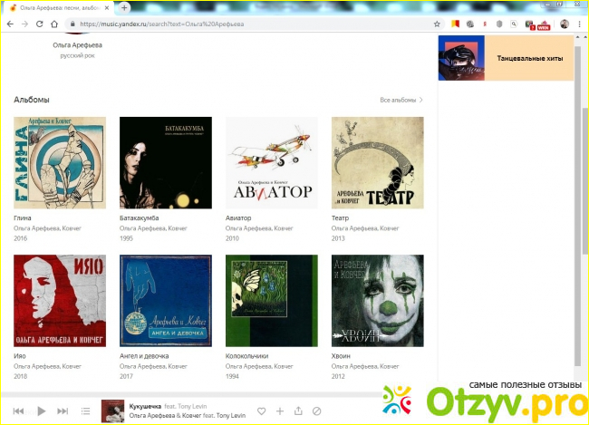Click the Глина album title
The height and width of the screenshot is (425, 589).
tap(23, 218)
